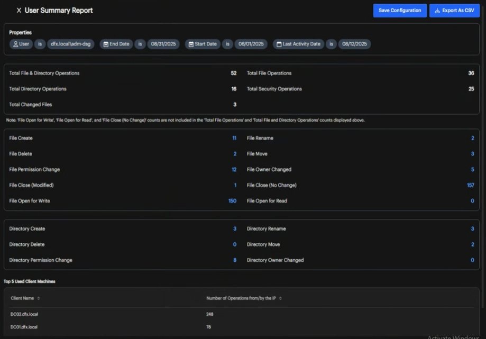The width and height of the screenshot is (486, 339).
Task: Export the report as CSV
Action: (x=454, y=11)
